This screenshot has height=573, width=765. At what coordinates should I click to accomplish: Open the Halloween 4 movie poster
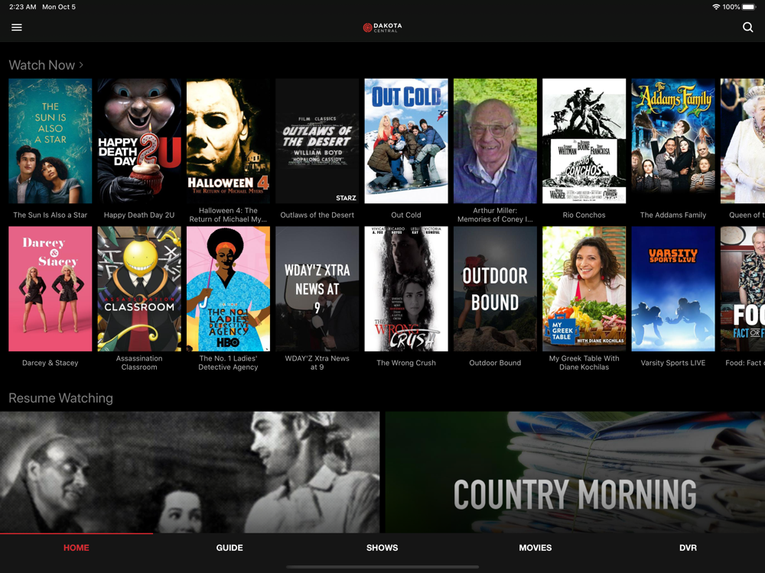228,141
